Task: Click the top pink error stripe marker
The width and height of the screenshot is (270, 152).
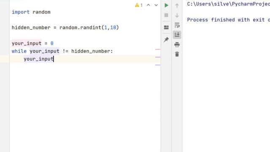Action: [158, 49]
